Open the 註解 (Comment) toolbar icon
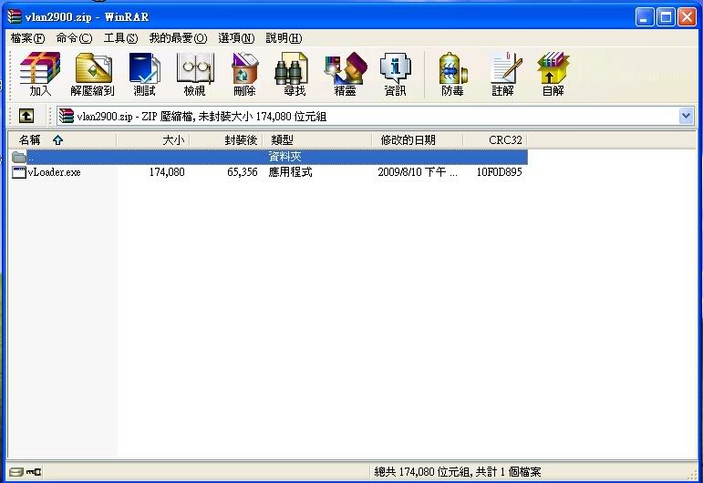 coord(502,74)
